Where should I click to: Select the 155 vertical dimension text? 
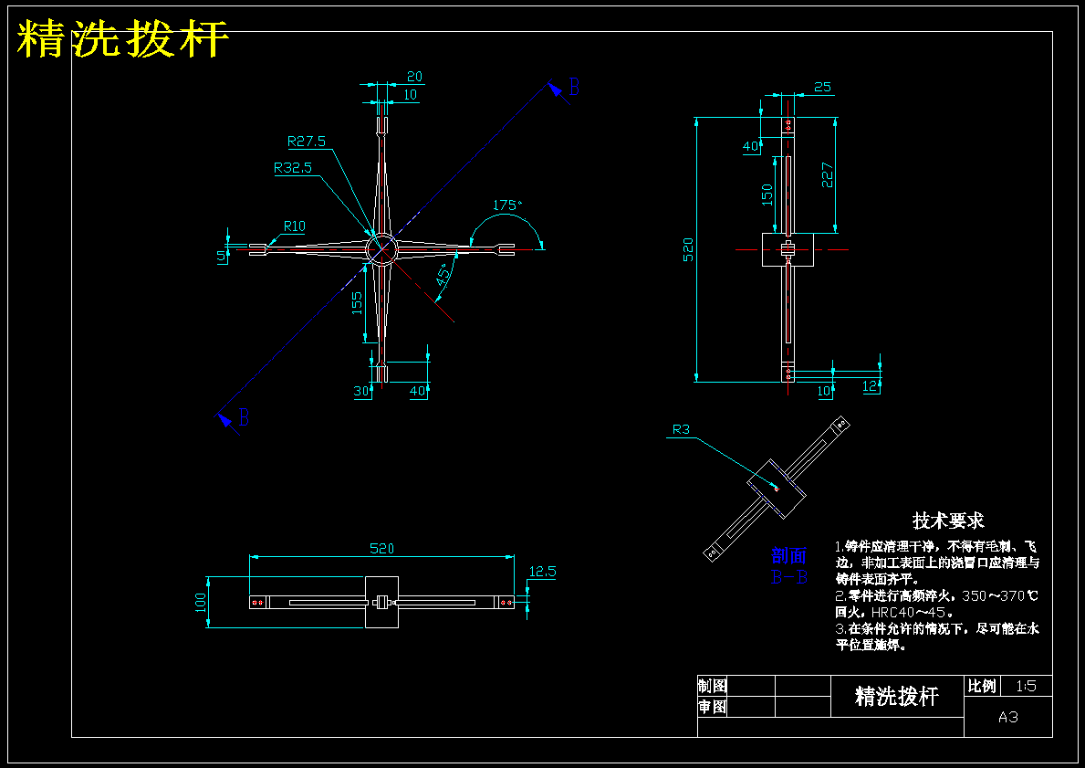point(357,302)
